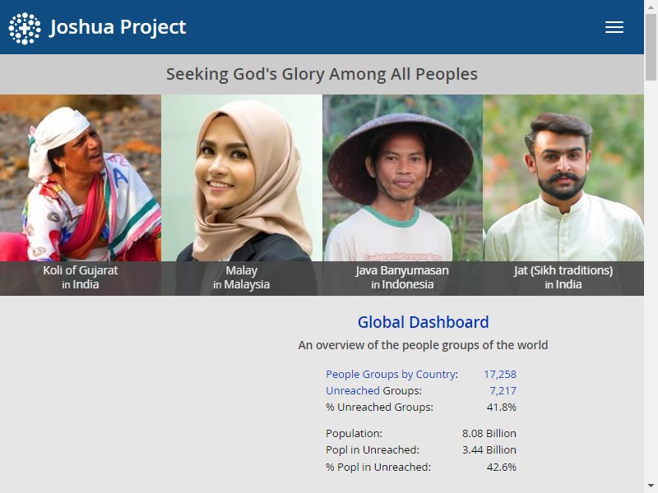The width and height of the screenshot is (658, 493).
Task: Click the 17,258 people groups count
Action: coord(500,374)
